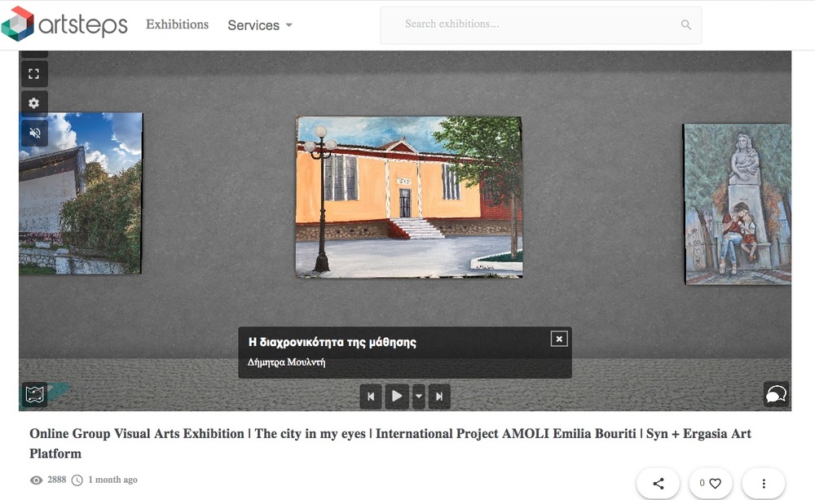Click the Artsteps logo
The width and height of the screenshot is (815, 500).
click(x=64, y=24)
